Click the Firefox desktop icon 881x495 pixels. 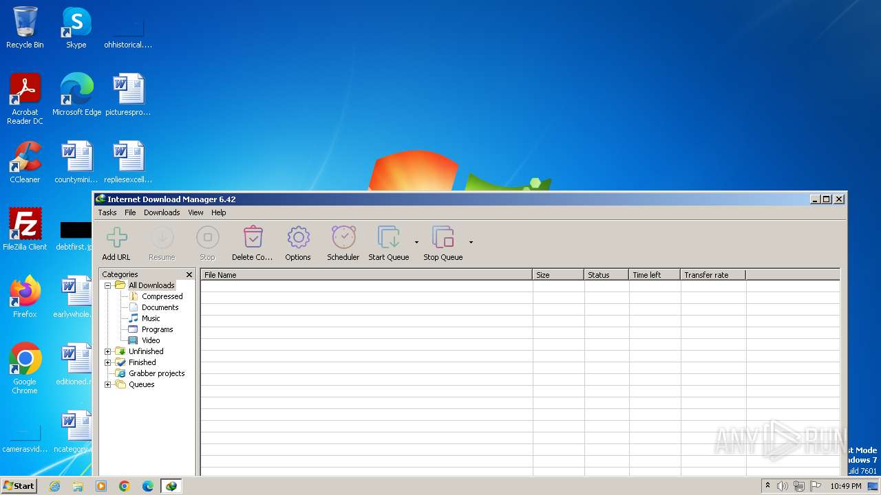(25, 296)
